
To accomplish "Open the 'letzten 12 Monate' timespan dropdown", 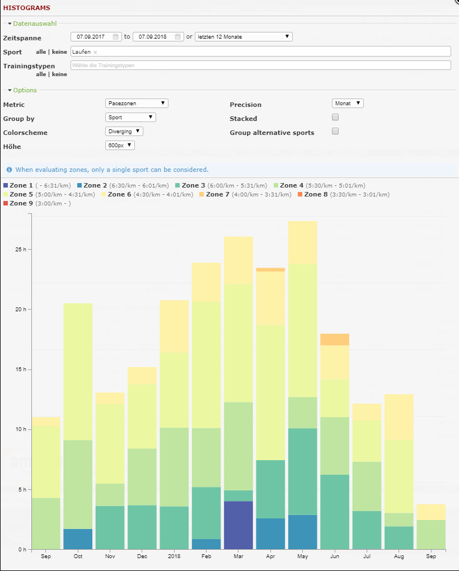I will click(x=243, y=37).
